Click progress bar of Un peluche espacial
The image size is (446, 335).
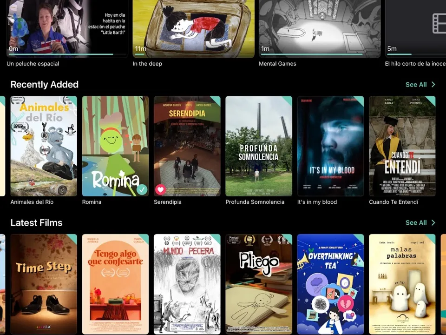point(67,54)
